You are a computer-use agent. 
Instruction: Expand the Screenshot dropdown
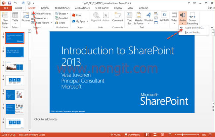(x=47, y=18)
